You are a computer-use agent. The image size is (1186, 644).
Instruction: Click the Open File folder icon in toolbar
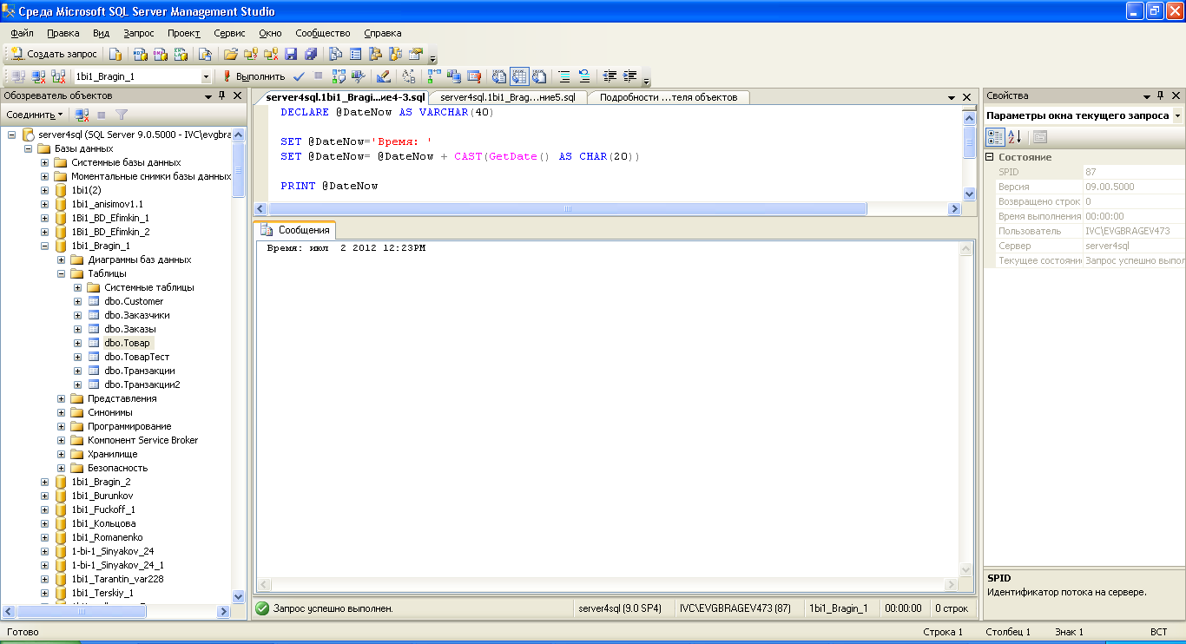(230, 54)
